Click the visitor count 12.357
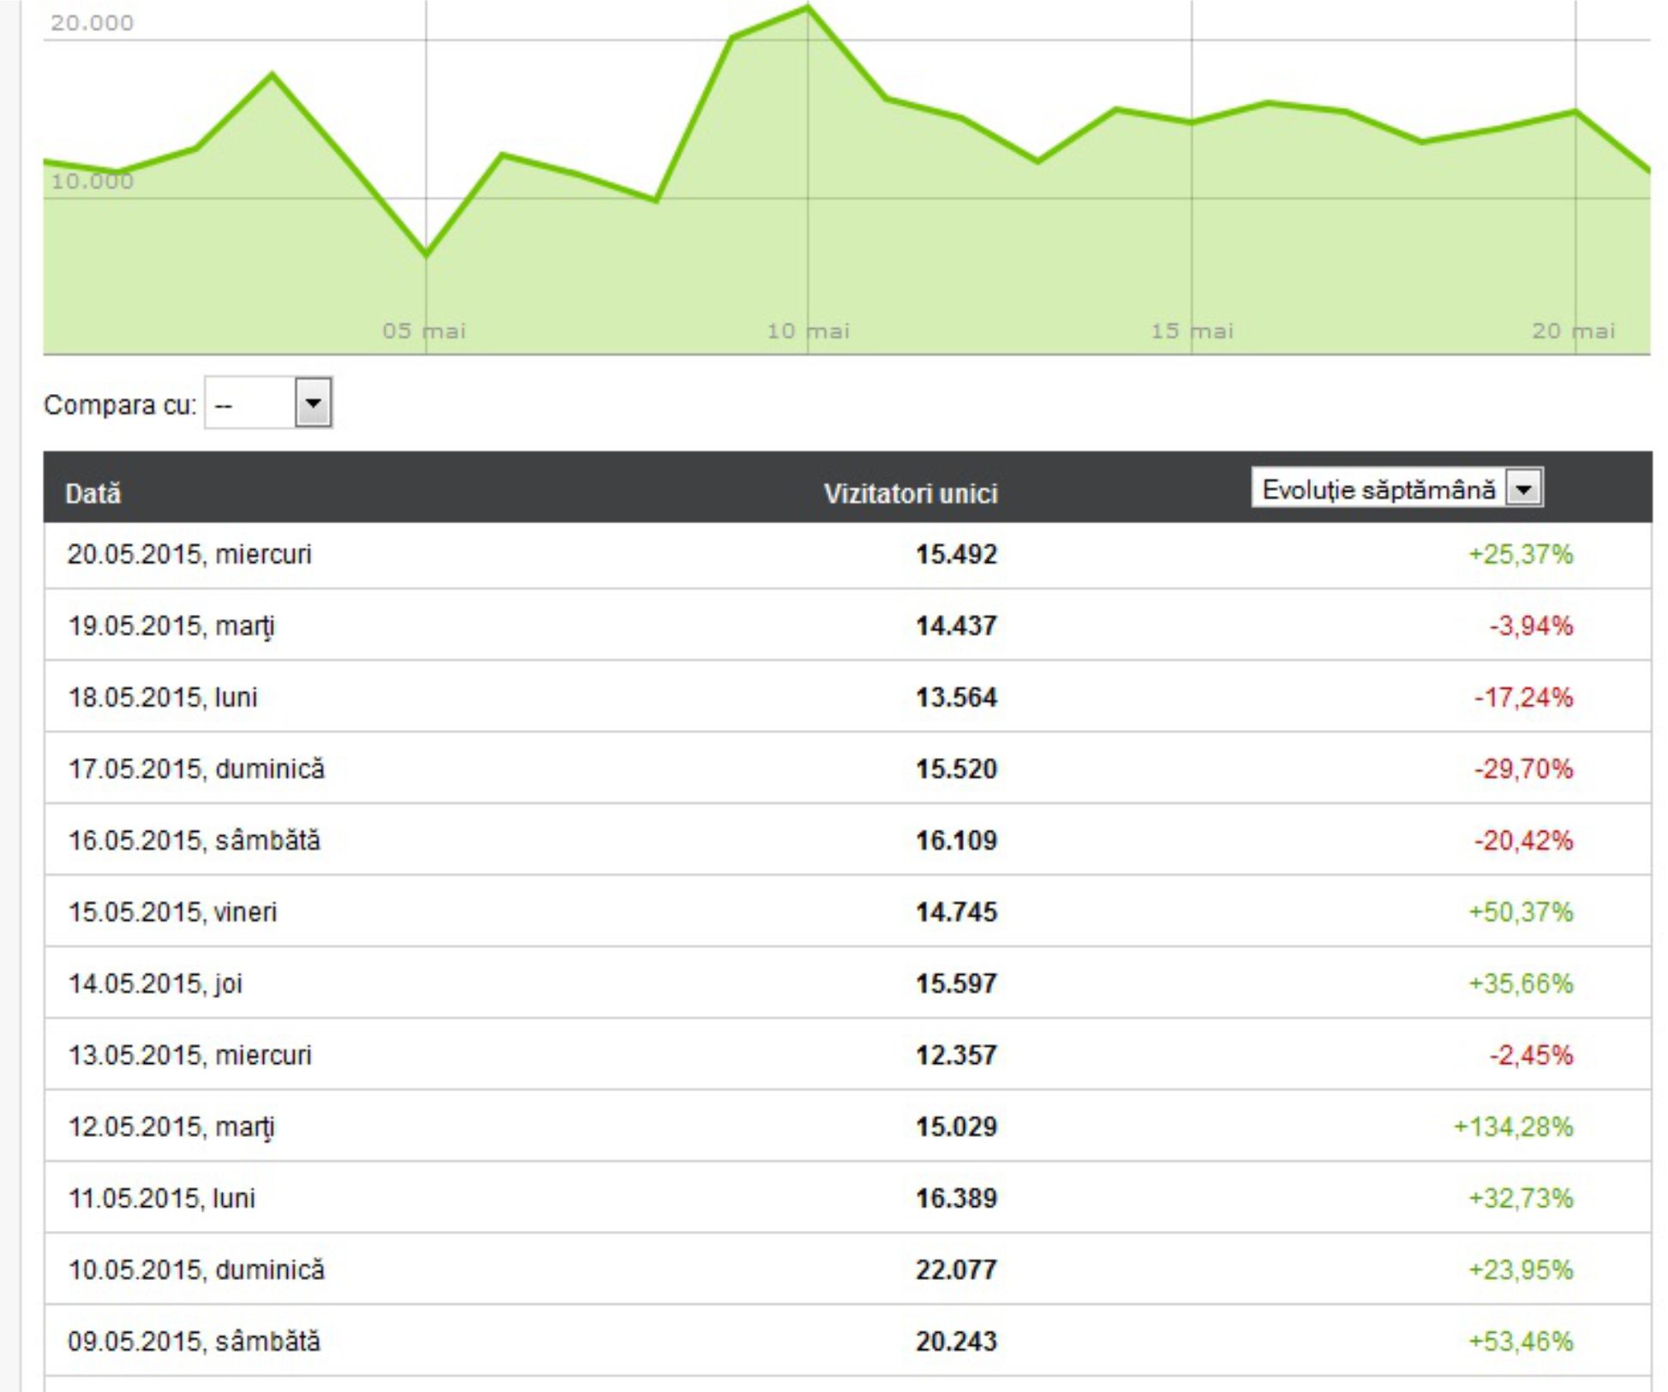Screen dimensions: 1668x1392 956,1055
